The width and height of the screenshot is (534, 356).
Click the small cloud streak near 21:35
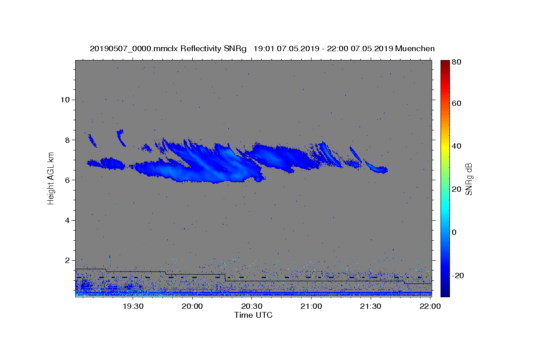(376, 167)
